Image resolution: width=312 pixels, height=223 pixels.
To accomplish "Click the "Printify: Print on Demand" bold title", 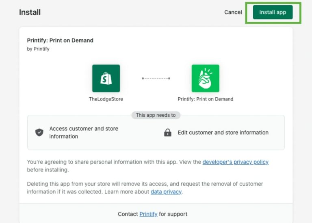I will (60, 41).
